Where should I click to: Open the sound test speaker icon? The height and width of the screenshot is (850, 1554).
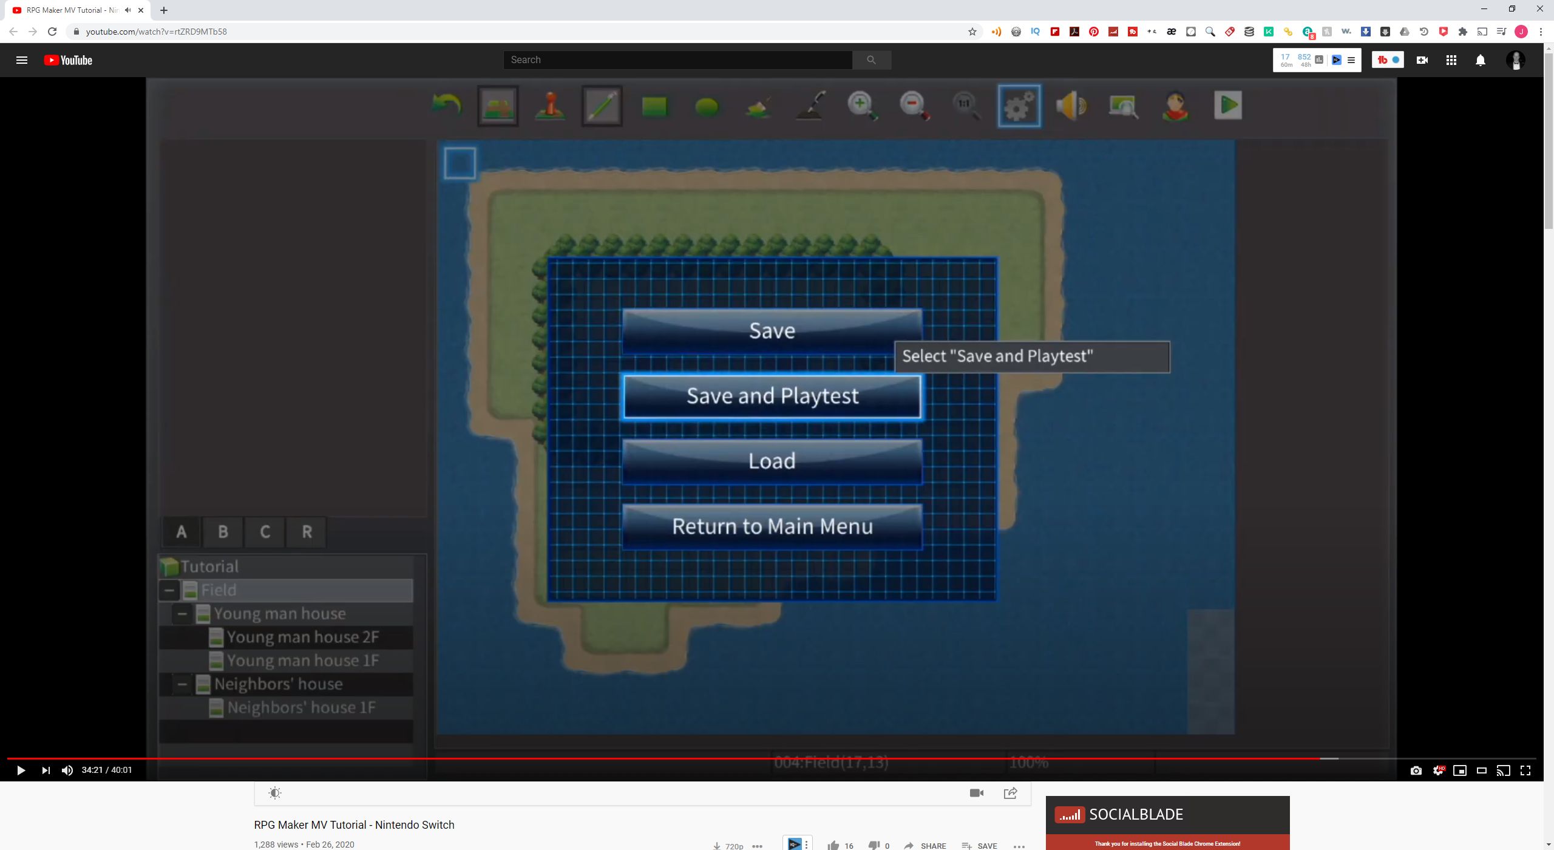click(1071, 106)
